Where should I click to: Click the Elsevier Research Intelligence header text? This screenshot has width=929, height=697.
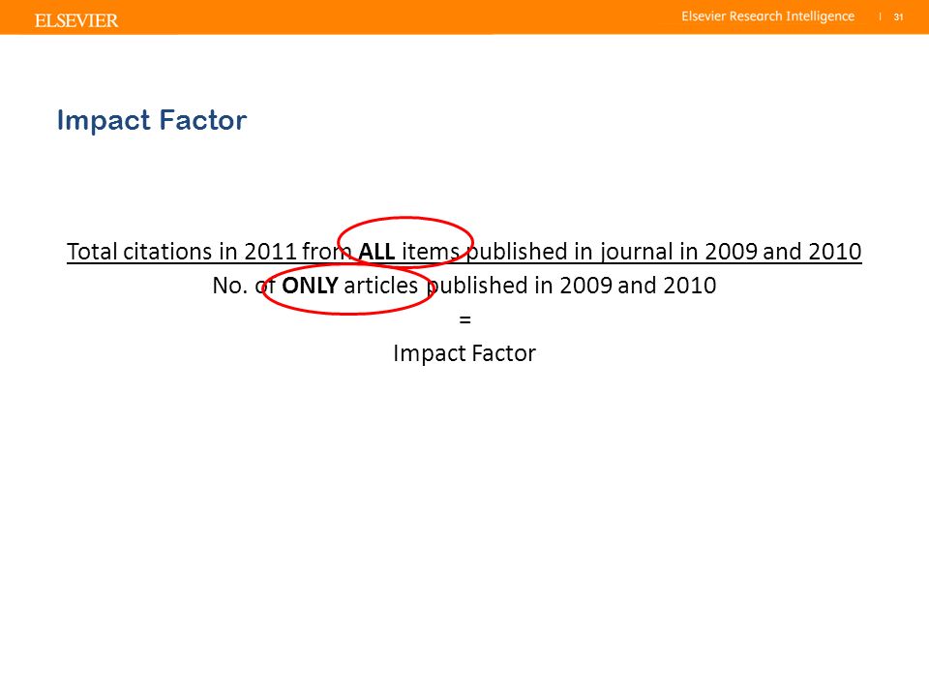767,16
